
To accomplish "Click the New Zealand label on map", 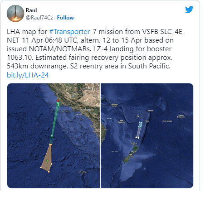I will (x=130, y=155).
